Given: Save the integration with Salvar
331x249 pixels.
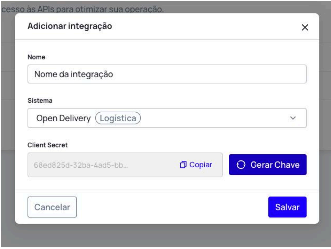Looking at the screenshot, I should pyautogui.click(x=287, y=207).
